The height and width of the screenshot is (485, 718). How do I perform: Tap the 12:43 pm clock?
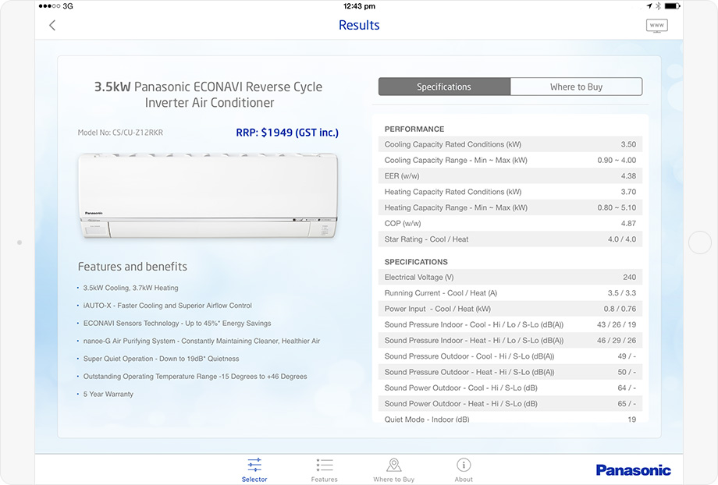point(359,6)
